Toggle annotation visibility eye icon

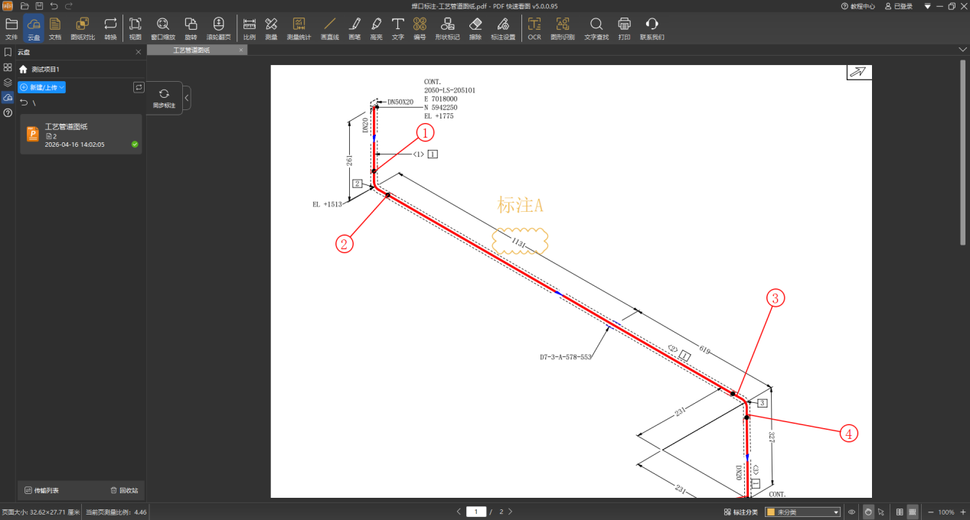[852, 512]
